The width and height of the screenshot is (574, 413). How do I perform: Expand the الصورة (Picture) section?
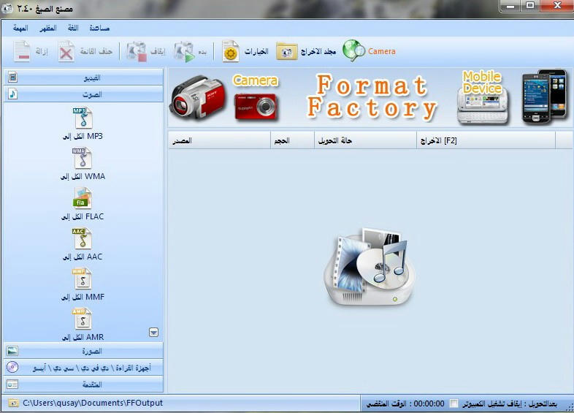[83, 351]
